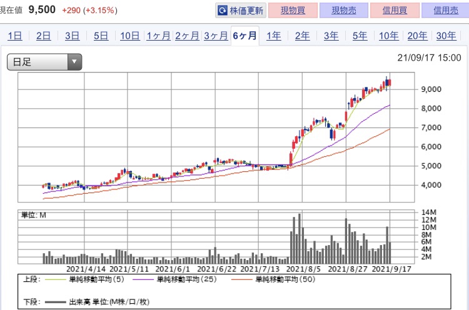469x310 pixels.
Task: Switch chart range to 2年
Action: pos(303,36)
